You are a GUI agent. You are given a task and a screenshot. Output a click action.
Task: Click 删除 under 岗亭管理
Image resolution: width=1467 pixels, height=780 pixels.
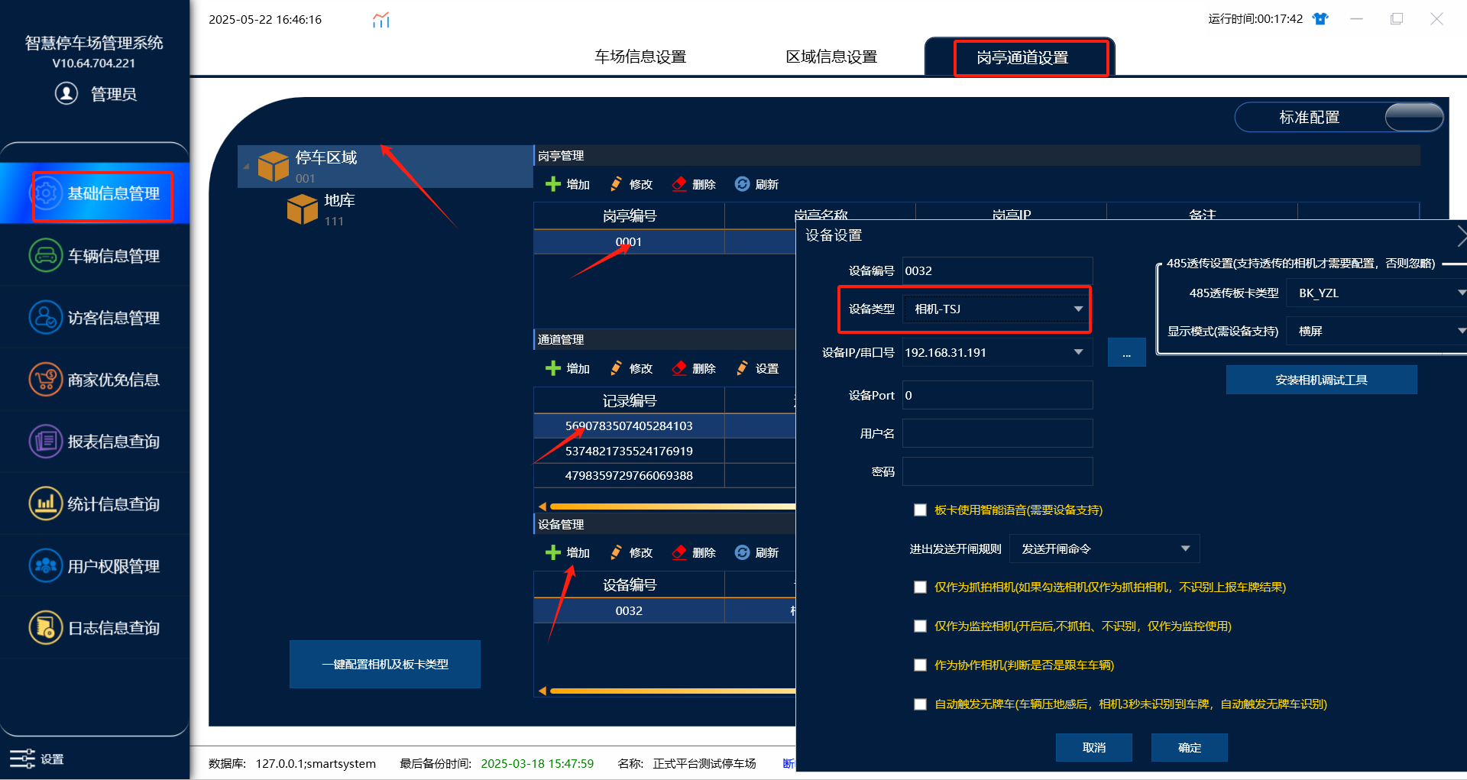[x=694, y=184]
